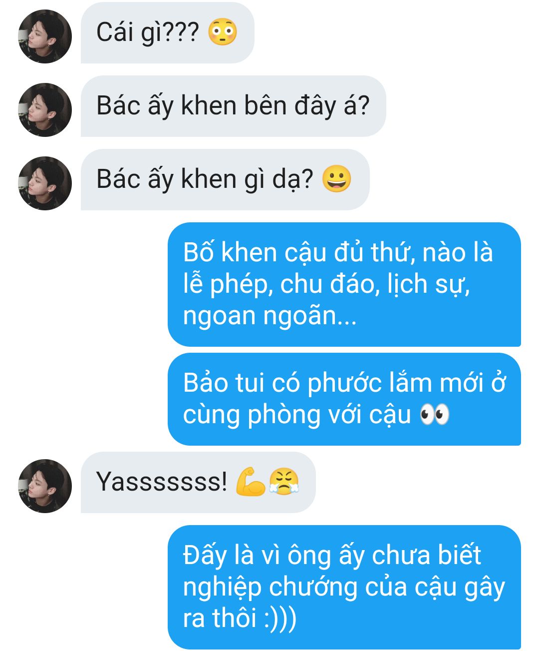Click the eyes emoji in blue bubble

click(434, 415)
